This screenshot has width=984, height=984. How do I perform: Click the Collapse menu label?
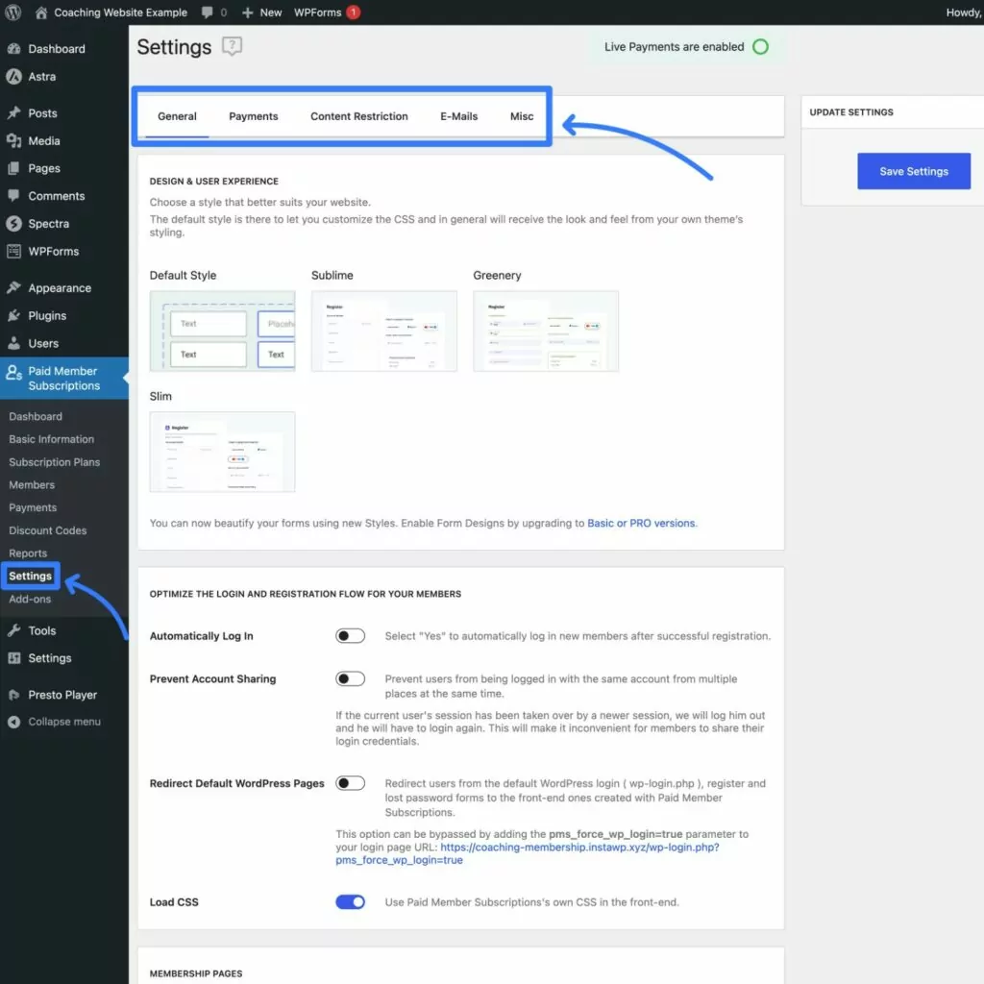(64, 722)
